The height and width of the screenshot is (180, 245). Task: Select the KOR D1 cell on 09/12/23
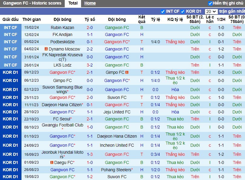[11, 72]
